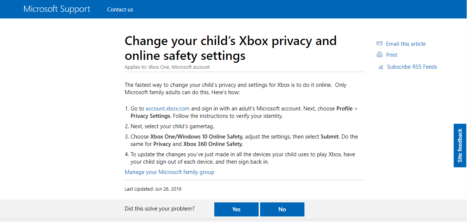467x222 pixels.
Task: Open the Microsoft Support home link
Action: (x=57, y=9)
